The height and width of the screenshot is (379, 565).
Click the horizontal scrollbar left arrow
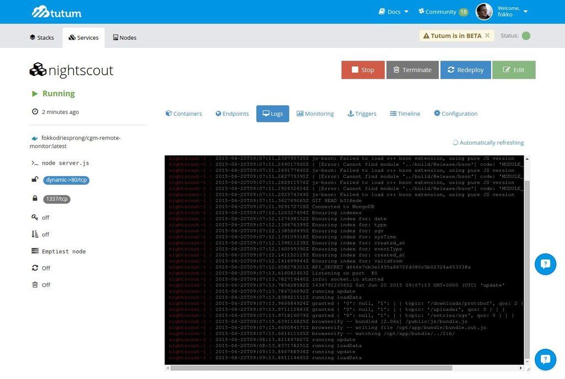pos(168,368)
